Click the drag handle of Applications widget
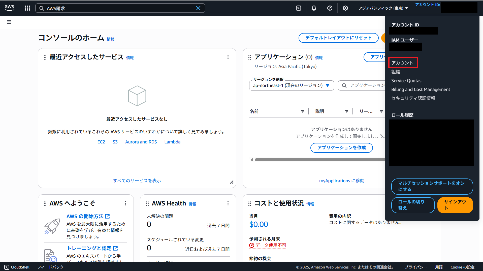The height and width of the screenshot is (271, 483). [x=250, y=57]
